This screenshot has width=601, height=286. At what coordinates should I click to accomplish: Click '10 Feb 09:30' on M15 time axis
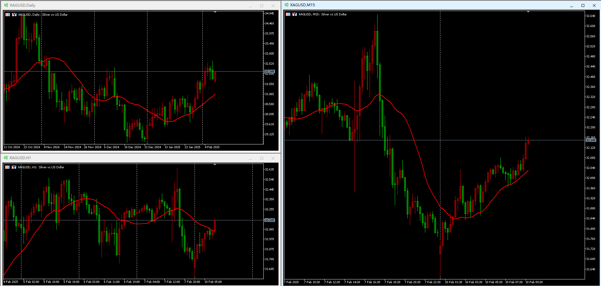point(534,282)
